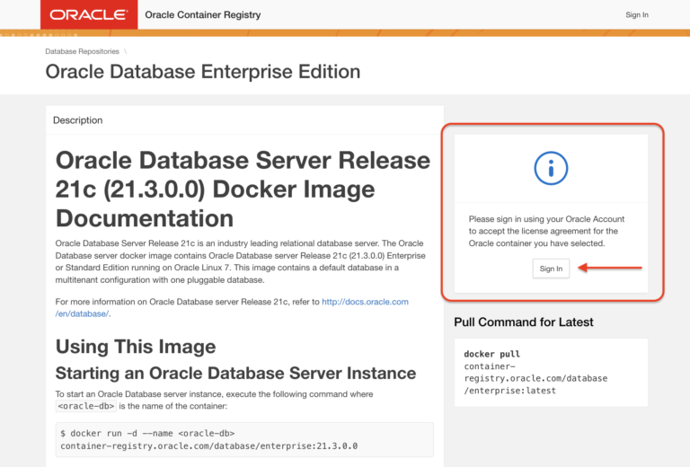Click the red arrow pointing at Sign In
This screenshot has width=690, height=467.
click(x=610, y=268)
